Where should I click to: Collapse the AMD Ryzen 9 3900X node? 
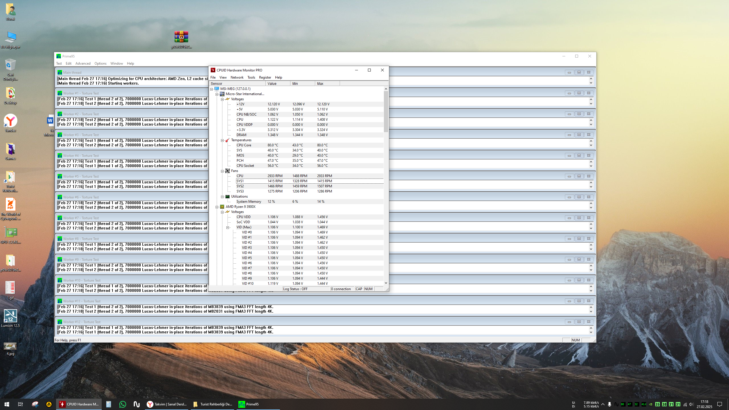[x=217, y=207]
